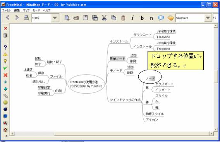Add the light bulb idea icon

[5, 61]
